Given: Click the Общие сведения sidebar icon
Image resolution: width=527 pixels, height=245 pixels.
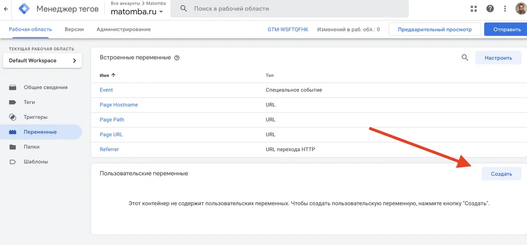Looking at the screenshot, I should pyautogui.click(x=13, y=87).
